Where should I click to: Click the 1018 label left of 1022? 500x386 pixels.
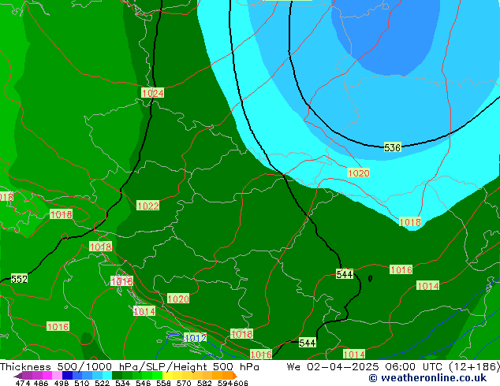[62, 214]
